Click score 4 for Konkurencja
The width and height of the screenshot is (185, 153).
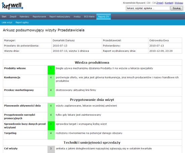coord(51,81)
